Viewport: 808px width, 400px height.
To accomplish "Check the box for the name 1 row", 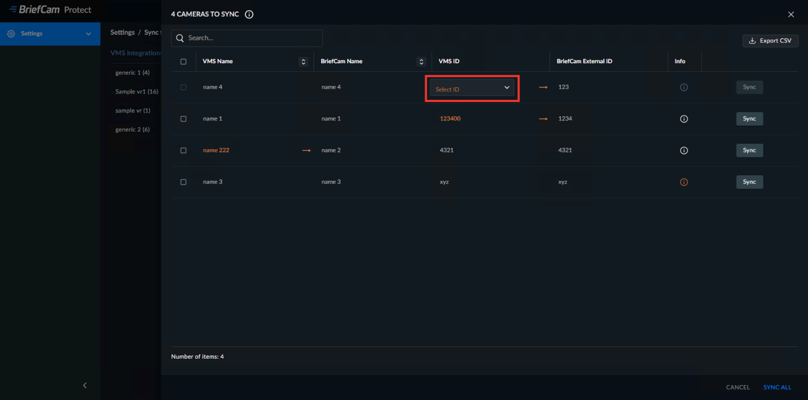I will point(184,119).
